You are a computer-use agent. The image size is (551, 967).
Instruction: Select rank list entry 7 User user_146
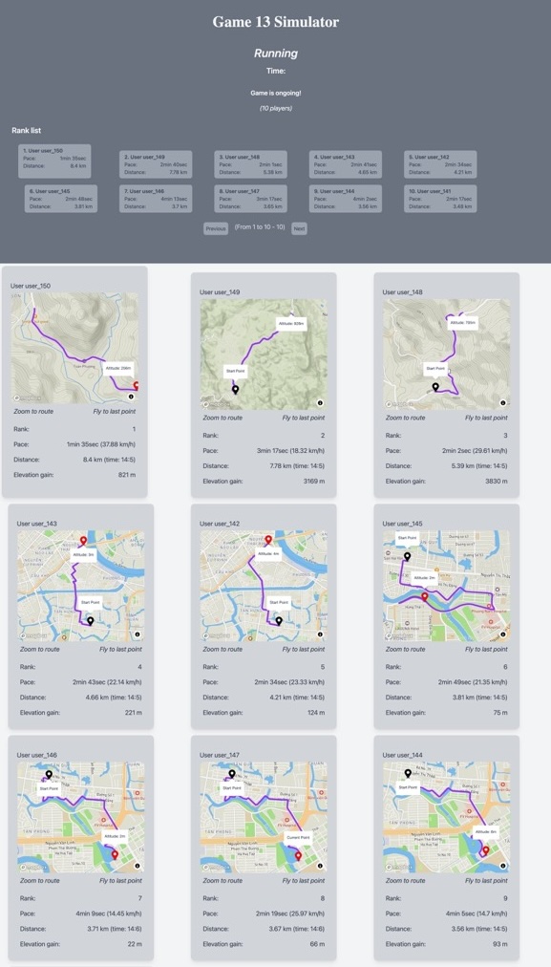pos(156,199)
